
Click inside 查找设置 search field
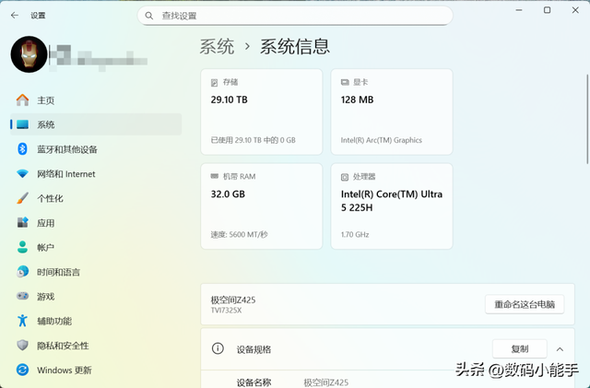(x=295, y=16)
